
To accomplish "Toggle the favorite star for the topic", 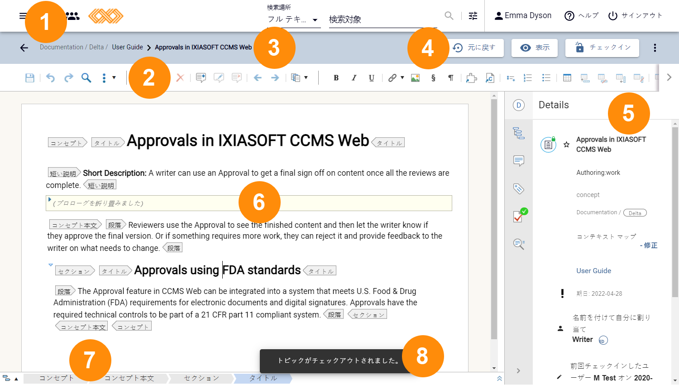I will pyautogui.click(x=566, y=144).
